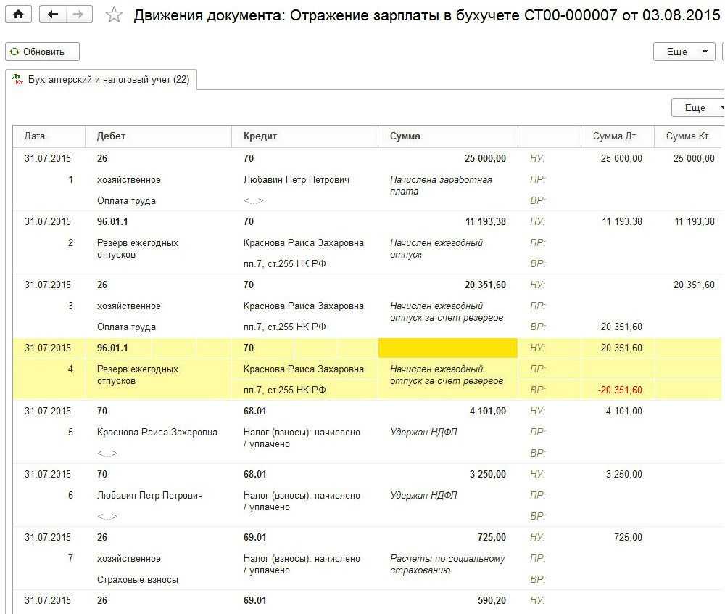Screen dimensions: 725x614
Task: Select Любавин Петр Петрович in entry 1
Action: click(x=296, y=180)
